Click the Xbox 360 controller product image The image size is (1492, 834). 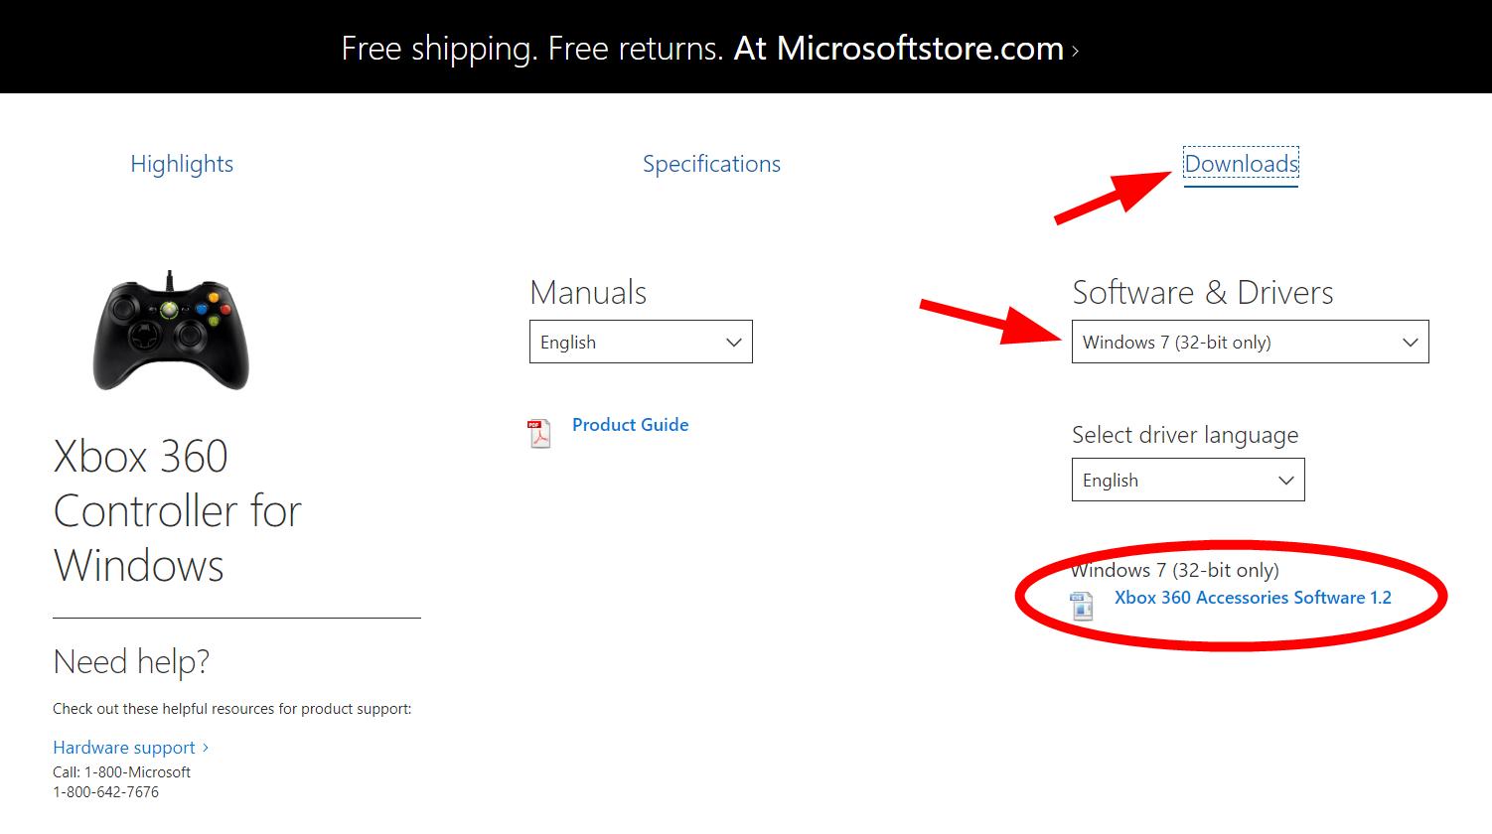(171, 331)
